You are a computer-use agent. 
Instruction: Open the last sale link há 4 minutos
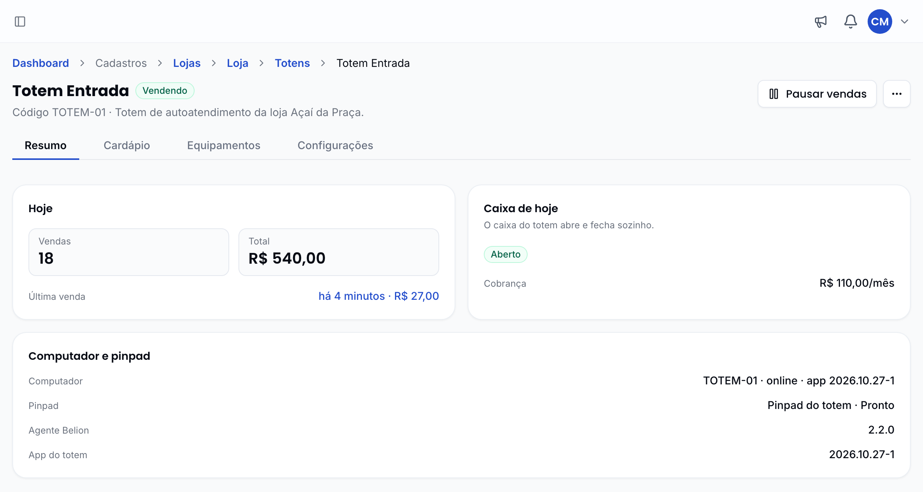click(x=378, y=296)
